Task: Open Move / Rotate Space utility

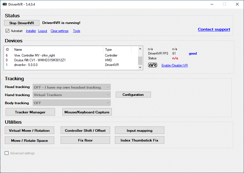Action: click(29, 140)
